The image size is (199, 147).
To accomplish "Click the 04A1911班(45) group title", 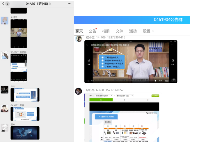I will point(37,4).
